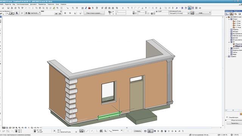Click the Параметры button in Navigator
This screenshot has width=242, height=136.
point(234,123)
